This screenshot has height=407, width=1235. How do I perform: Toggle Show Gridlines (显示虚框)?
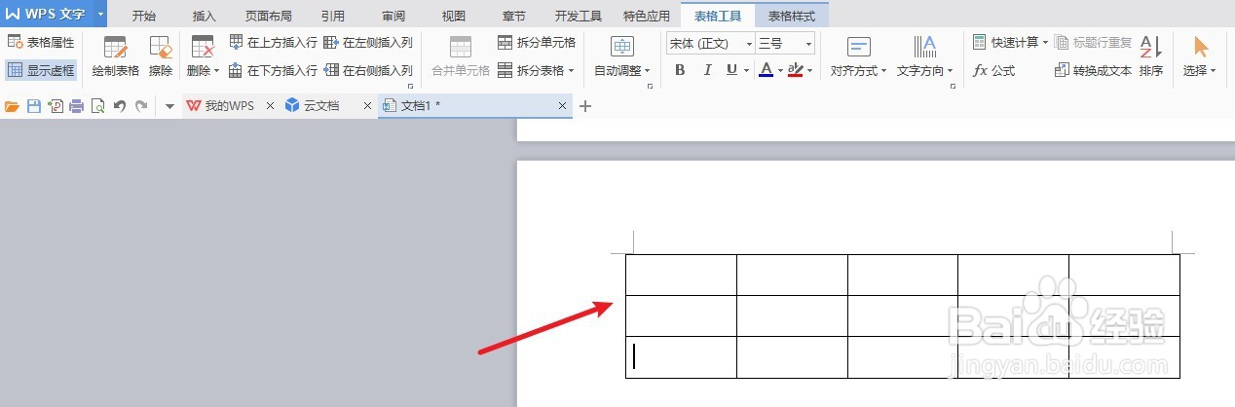click(x=41, y=70)
